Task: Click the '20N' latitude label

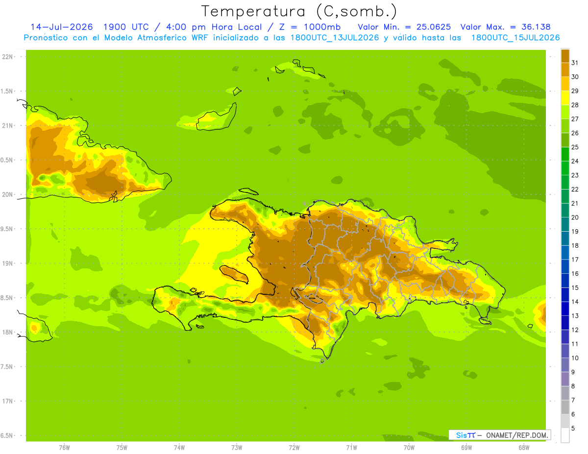Action: pos(8,194)
